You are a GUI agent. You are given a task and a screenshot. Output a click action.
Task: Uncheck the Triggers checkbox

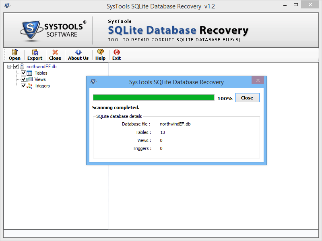[23, 85]
